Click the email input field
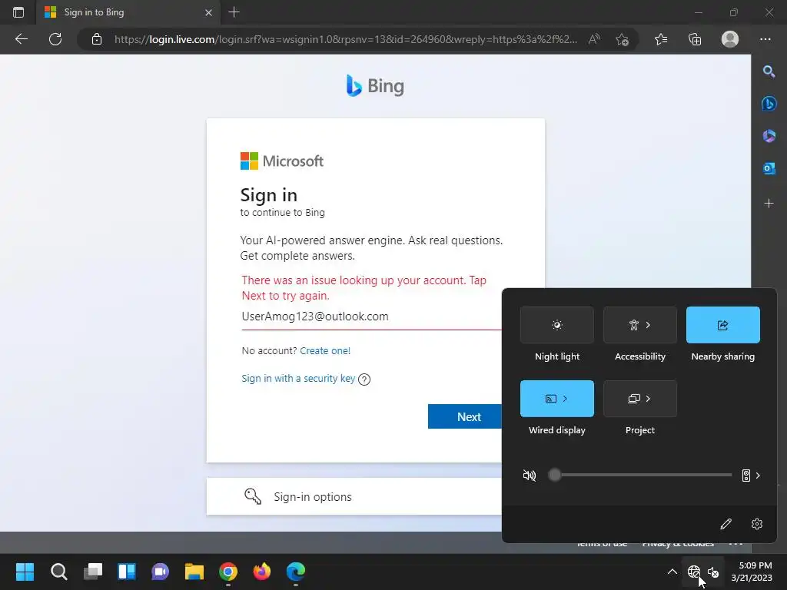Viewport: 787px width, 590px height. pyautogui.click(x=371, y=317)
